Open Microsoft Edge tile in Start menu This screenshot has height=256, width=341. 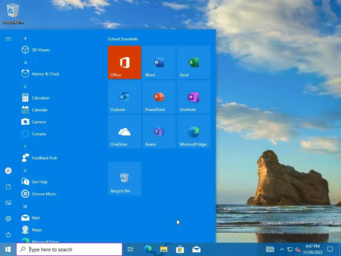(194, 132)
